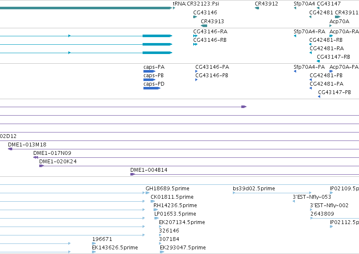359x254 pixels.
Task: Click the CG43147-RB transcript label
Action: pos(333,57)
